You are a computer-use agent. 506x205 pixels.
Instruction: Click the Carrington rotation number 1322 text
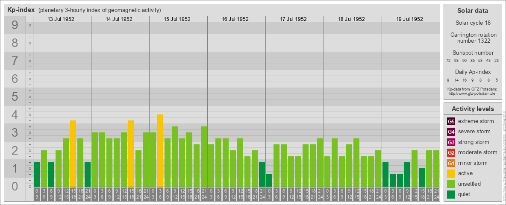473,38
